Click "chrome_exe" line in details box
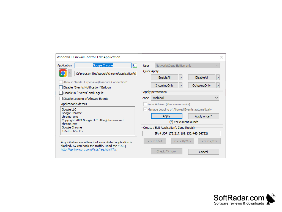Screen dimensions: 282x212 coord(70,117)
